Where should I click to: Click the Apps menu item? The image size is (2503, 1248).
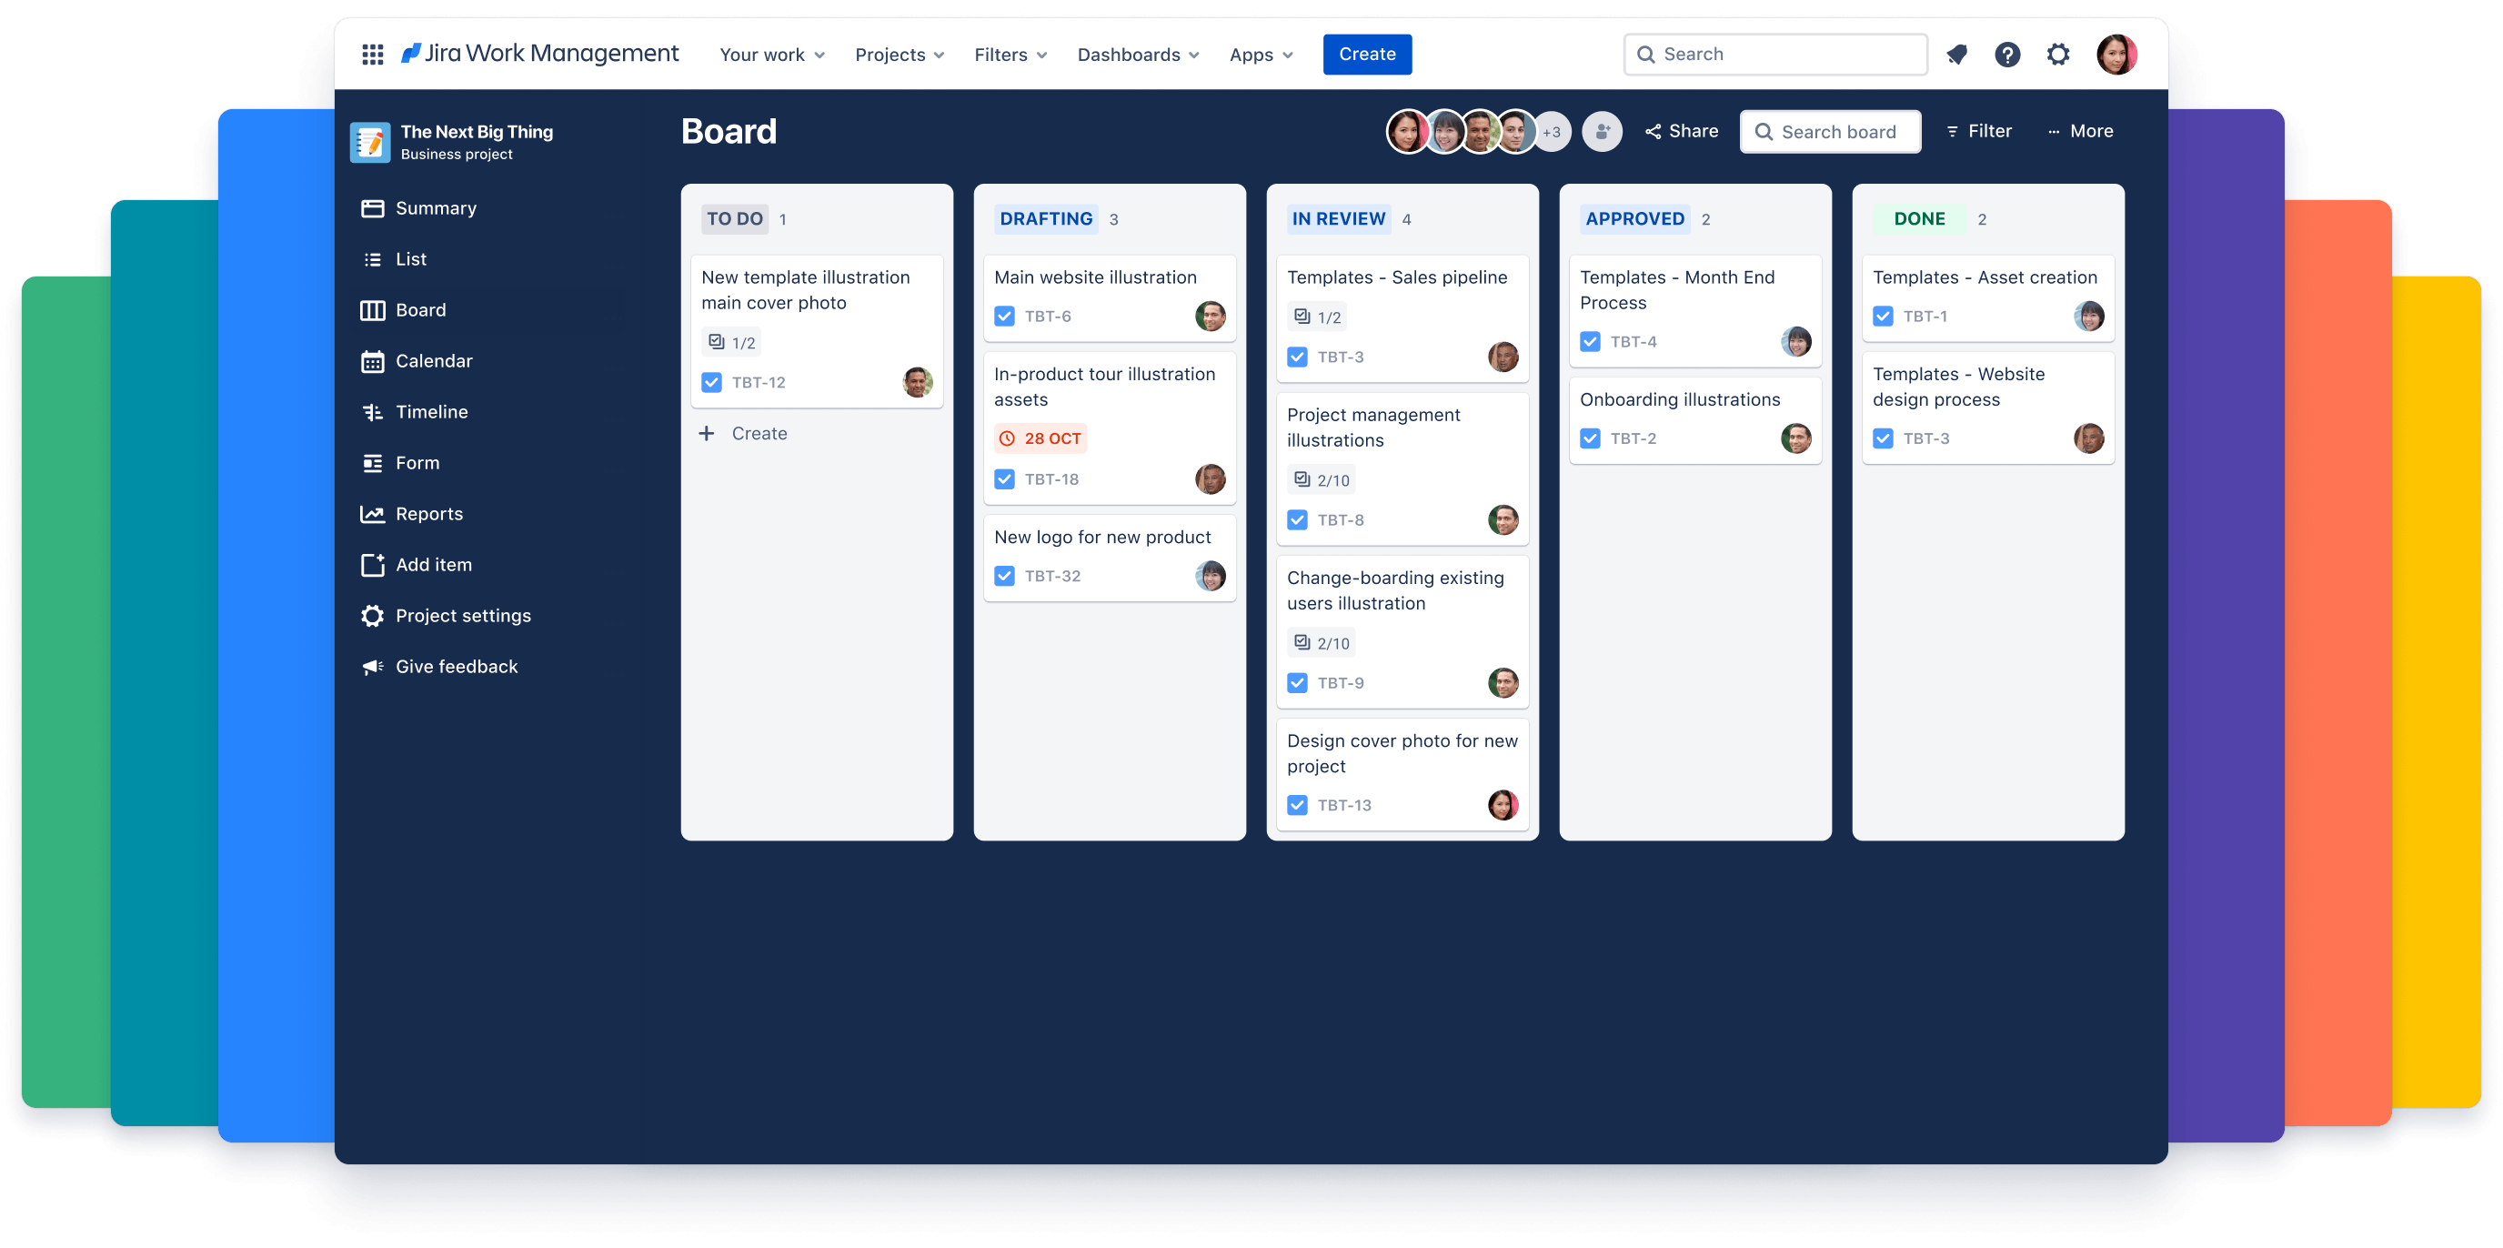(1260, 53)
